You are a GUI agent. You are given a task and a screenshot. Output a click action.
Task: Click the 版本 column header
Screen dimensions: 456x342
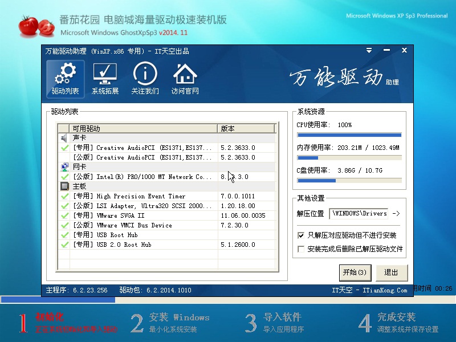tap(245, 128)
